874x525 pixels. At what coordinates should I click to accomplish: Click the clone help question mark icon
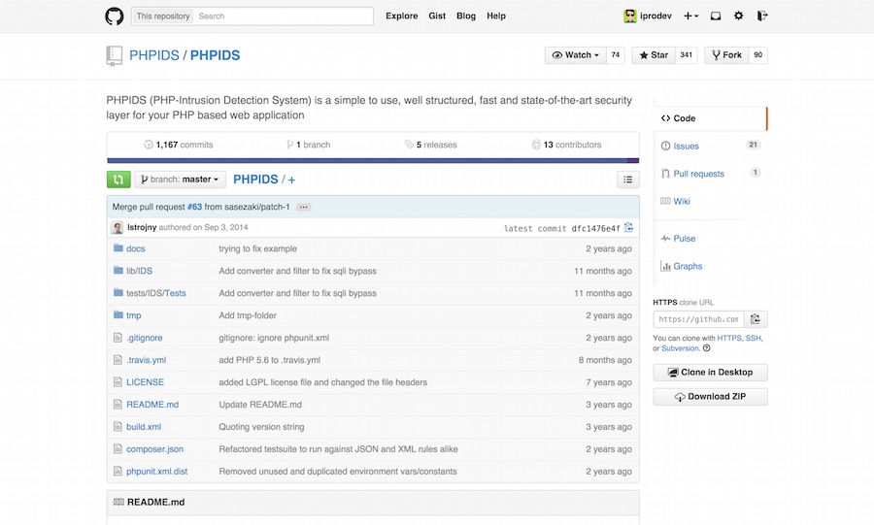(707, 348)
